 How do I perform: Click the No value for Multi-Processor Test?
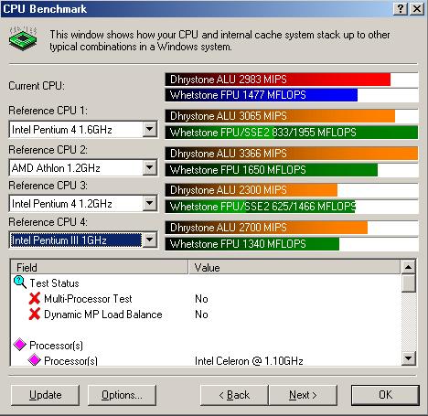(x=201, y=299)
